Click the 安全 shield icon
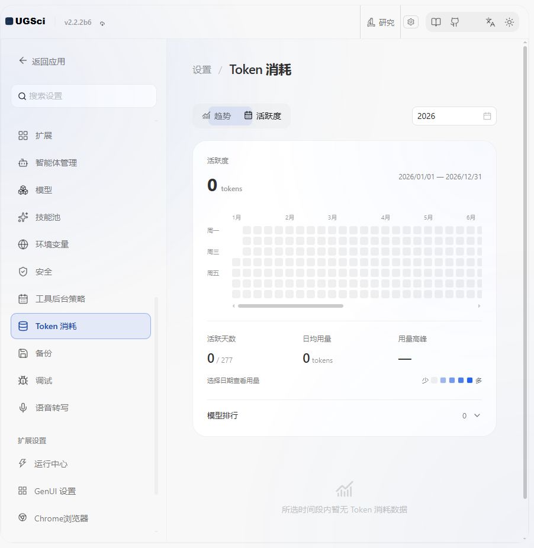The height and width of the screenshot is (548, 534). pyautogui.click(x=23, y=272)
